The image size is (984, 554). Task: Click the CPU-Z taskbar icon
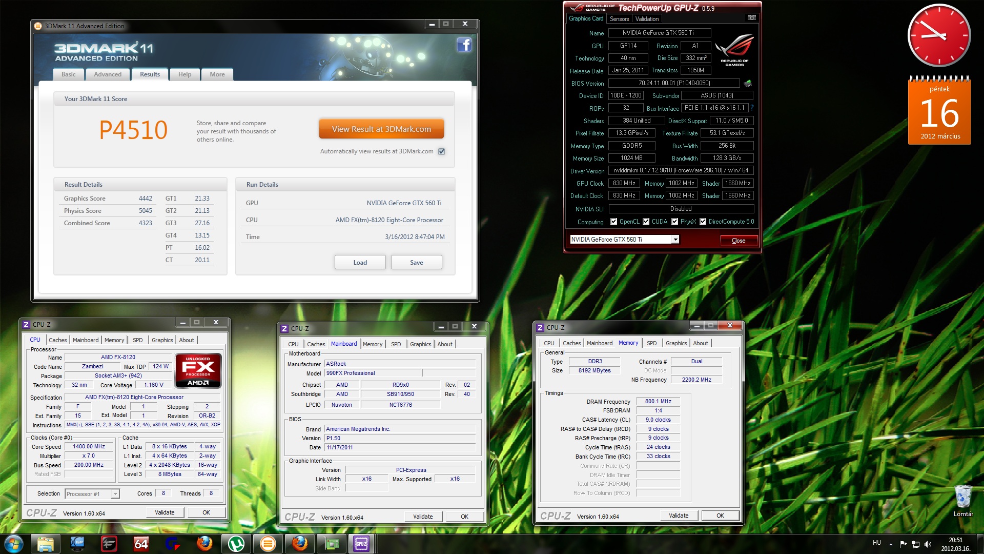pyautogui.click(x=361, y=543)
